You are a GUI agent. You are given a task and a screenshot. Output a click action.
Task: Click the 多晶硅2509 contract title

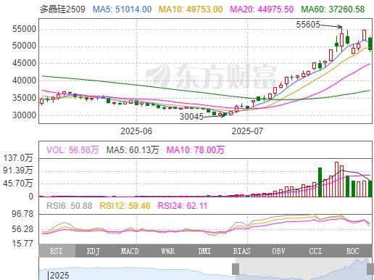(x=62, y=9)
